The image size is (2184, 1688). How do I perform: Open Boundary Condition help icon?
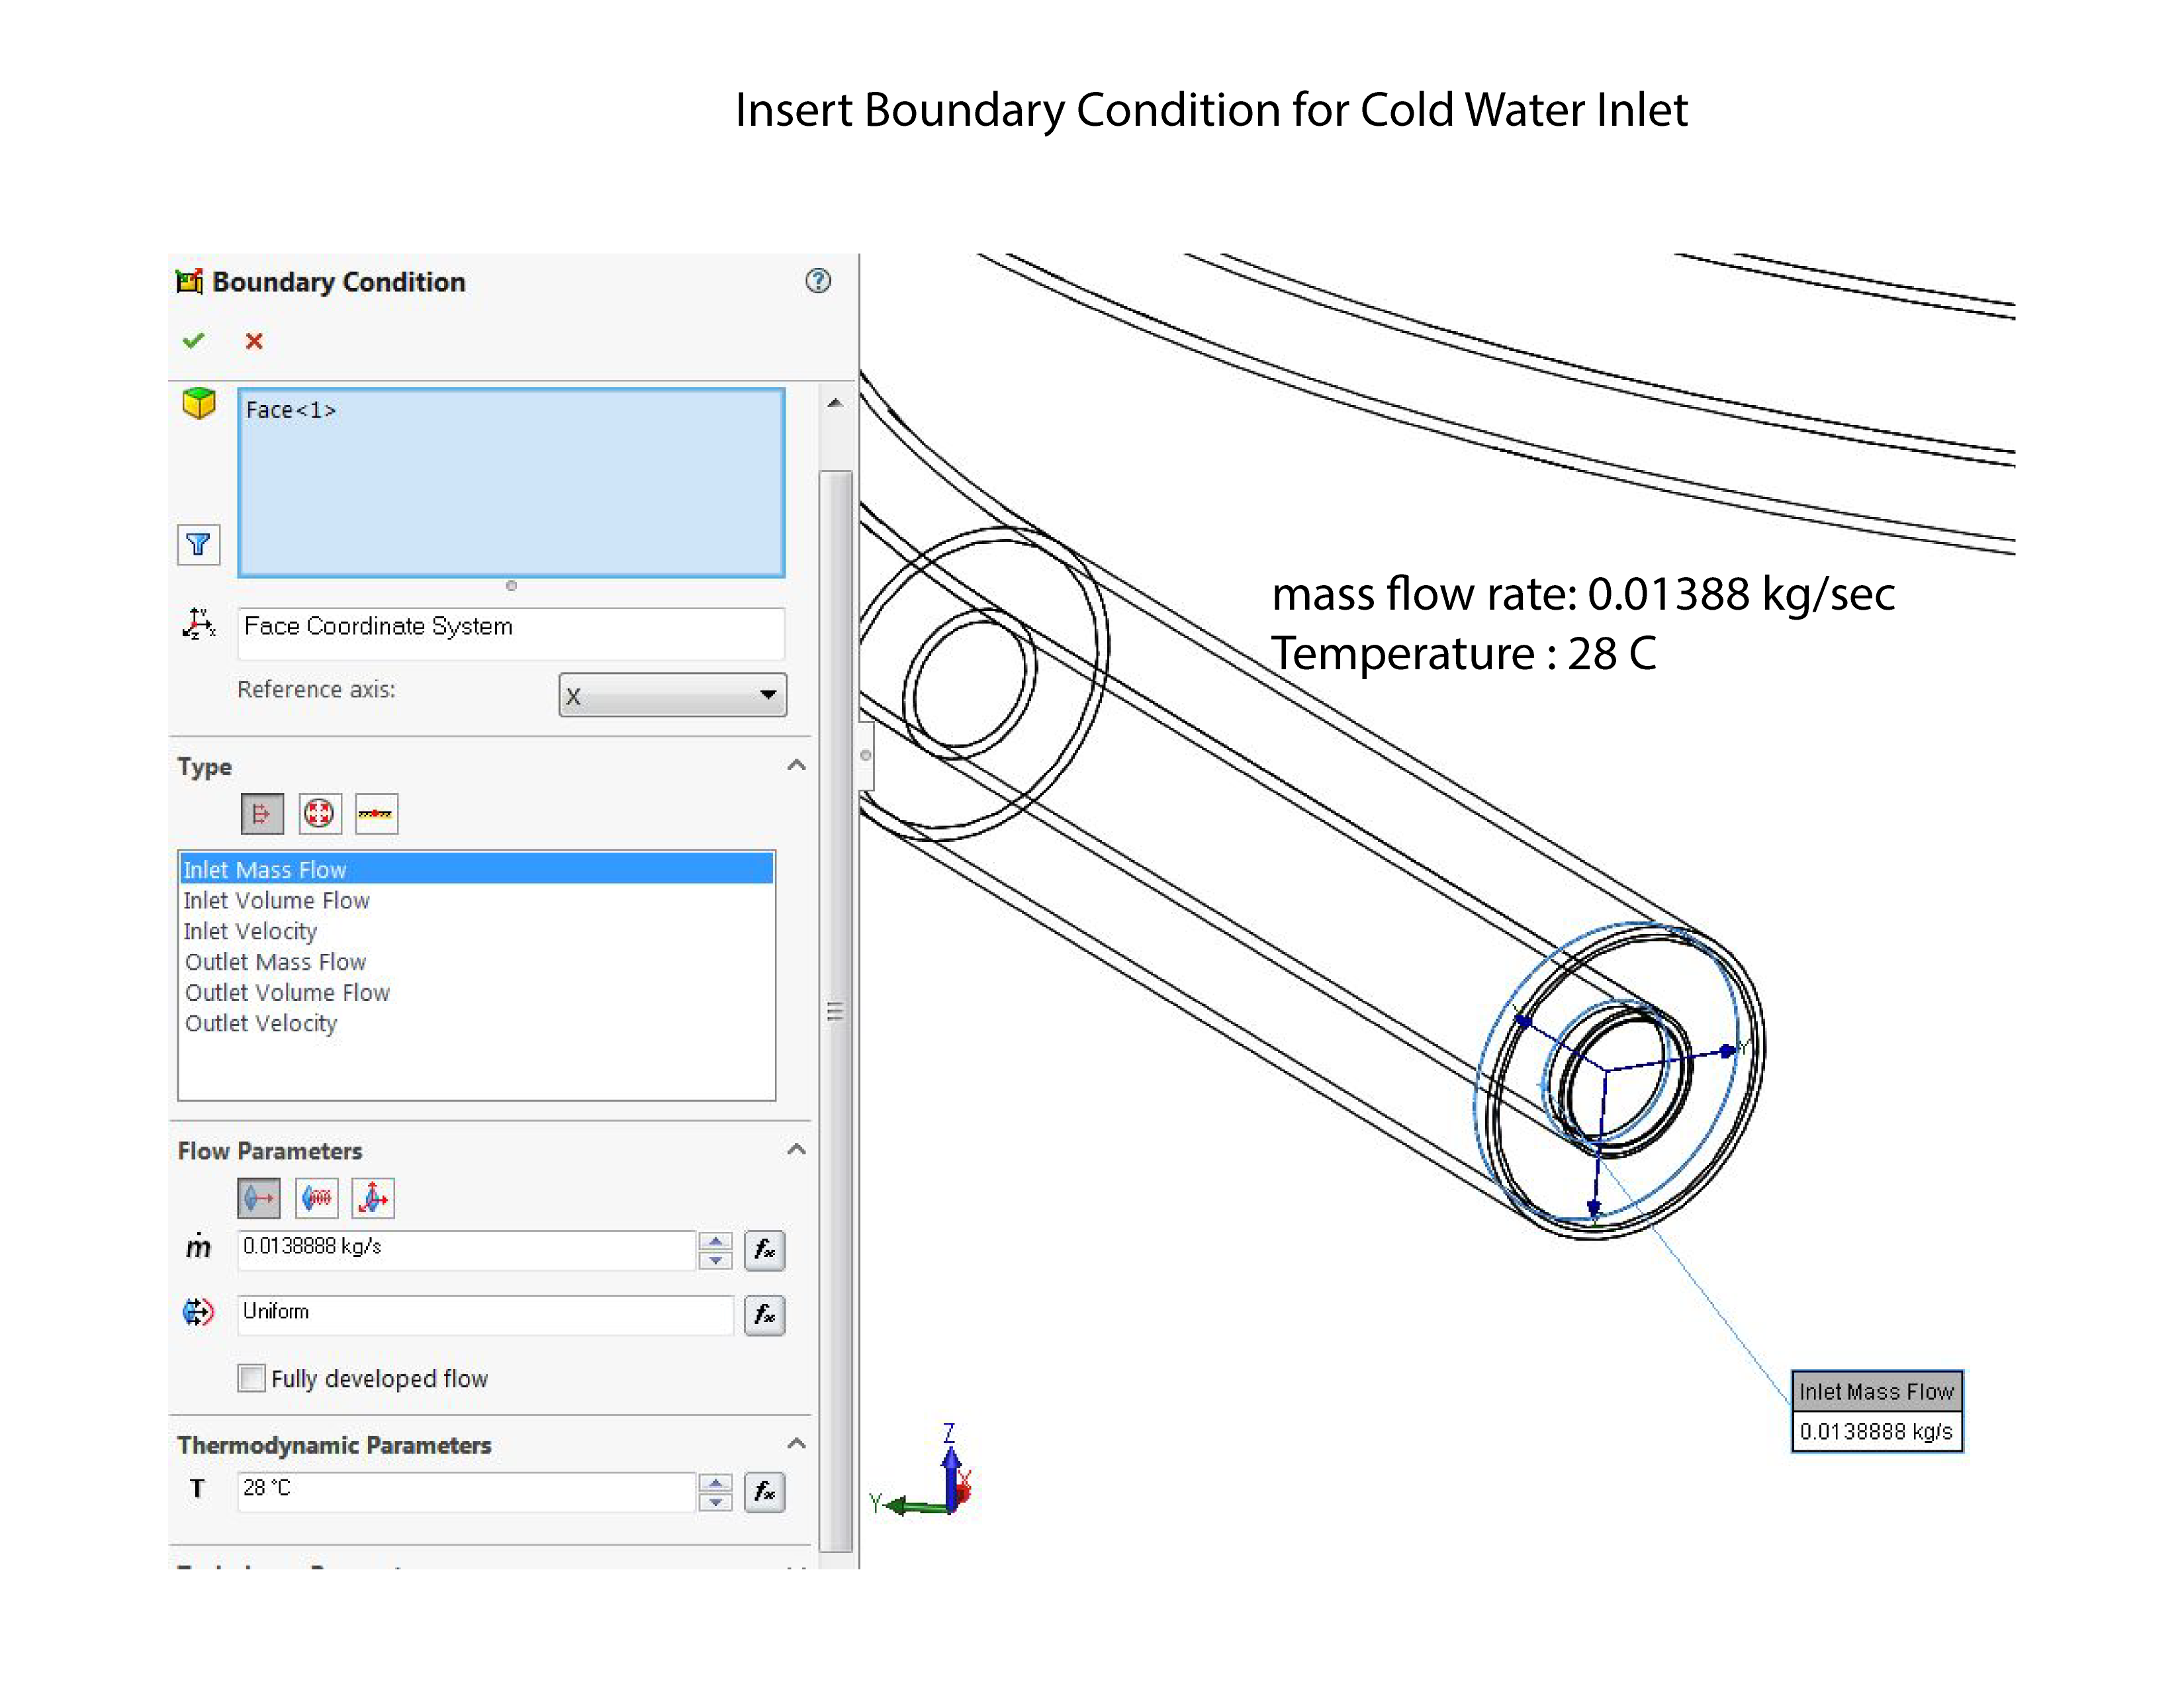pos(818,281)
